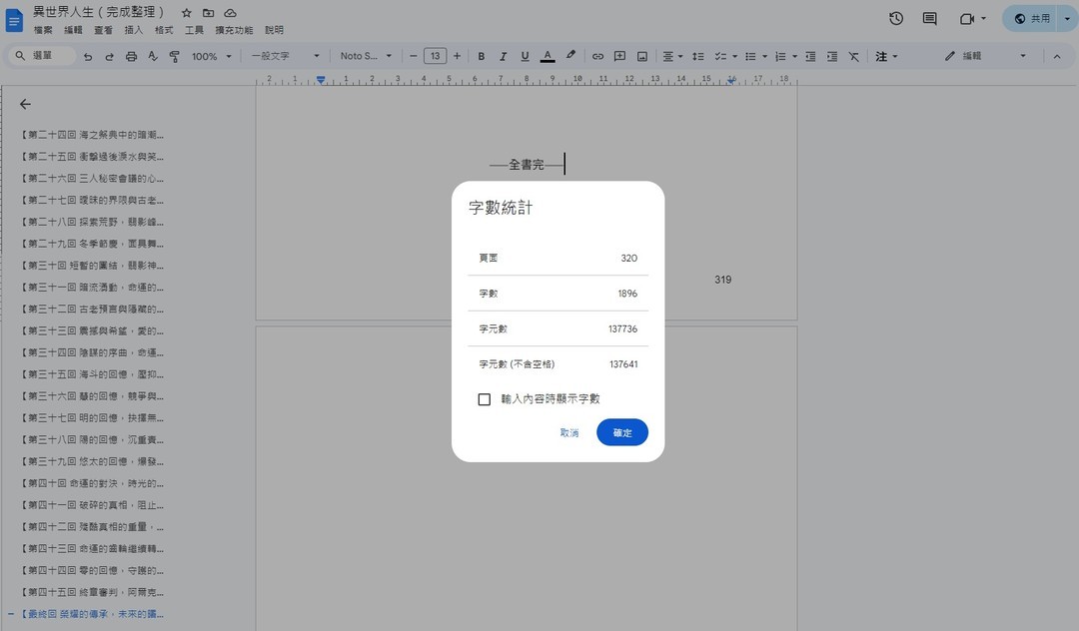This screenshot has width=1079, height=631.
Task: Open version history clock icon
Action: pos(896,19)
